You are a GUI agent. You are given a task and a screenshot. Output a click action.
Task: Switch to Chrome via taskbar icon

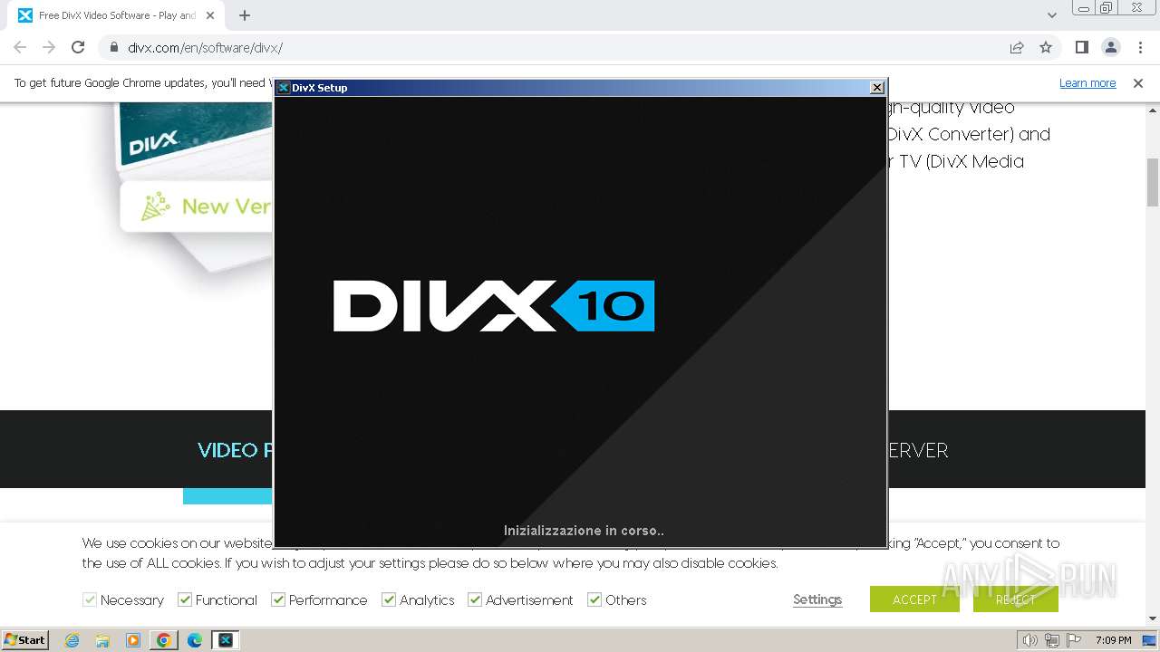click(x=164, y=640)
